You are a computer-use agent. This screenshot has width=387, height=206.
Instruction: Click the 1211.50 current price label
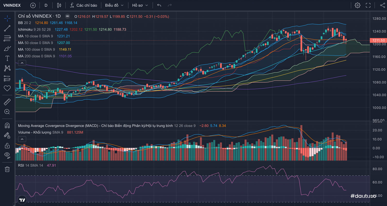tap(378, 40)
